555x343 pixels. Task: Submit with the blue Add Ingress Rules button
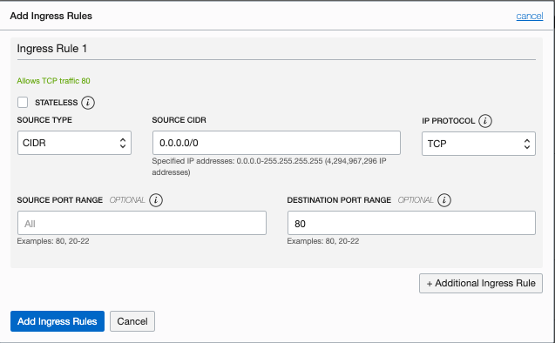coord(58,321)
